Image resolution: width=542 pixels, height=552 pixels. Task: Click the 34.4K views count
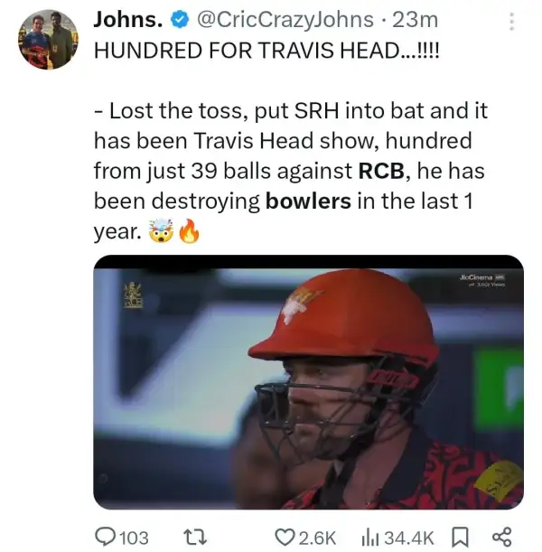point(409,538)
